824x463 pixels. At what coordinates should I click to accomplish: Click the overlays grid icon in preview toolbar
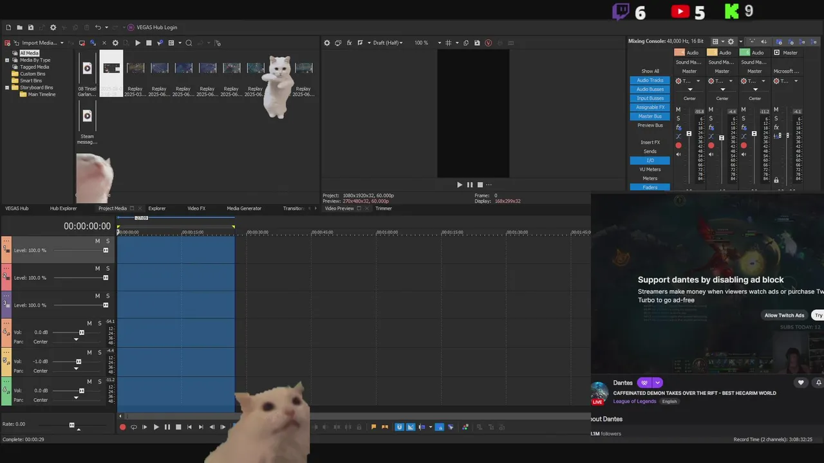(x=449, y=43)
